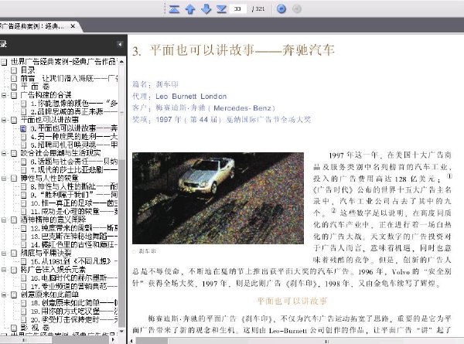Viewport: 464px width, 344px height.
Task: Open bookmark 19.用你的方式吃汉堡
Action: click(74, 312)
